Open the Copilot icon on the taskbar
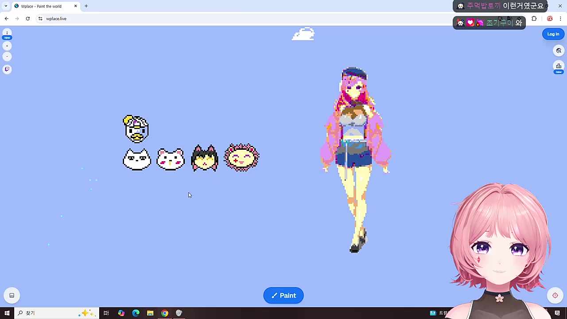Screen dimensions: 567x319 [x=121, y=313]
